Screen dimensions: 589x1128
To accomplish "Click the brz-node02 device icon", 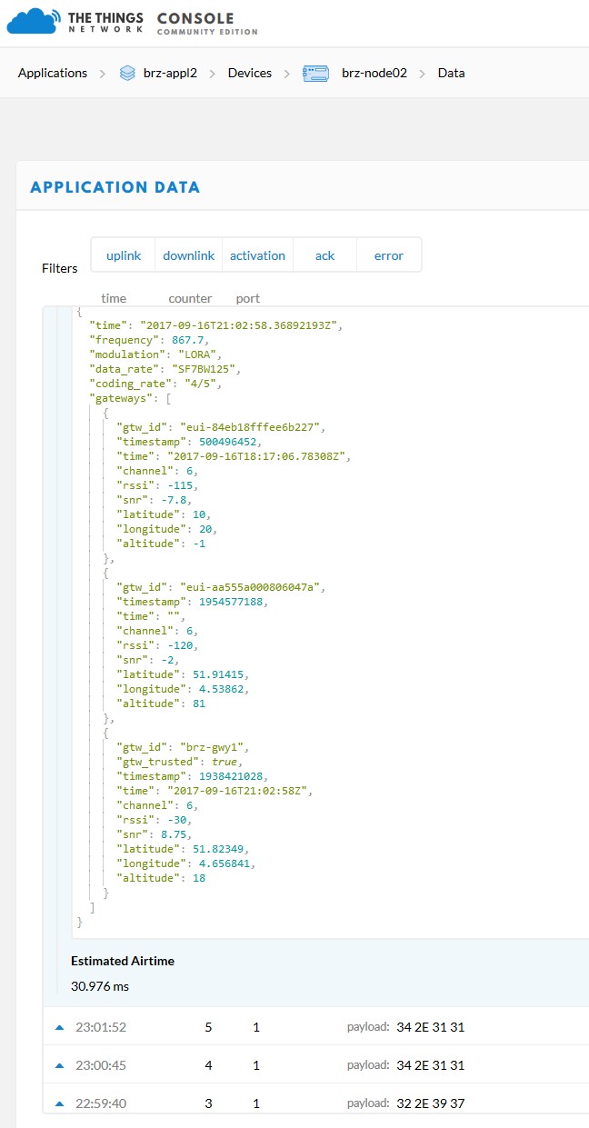I will 315,73.
